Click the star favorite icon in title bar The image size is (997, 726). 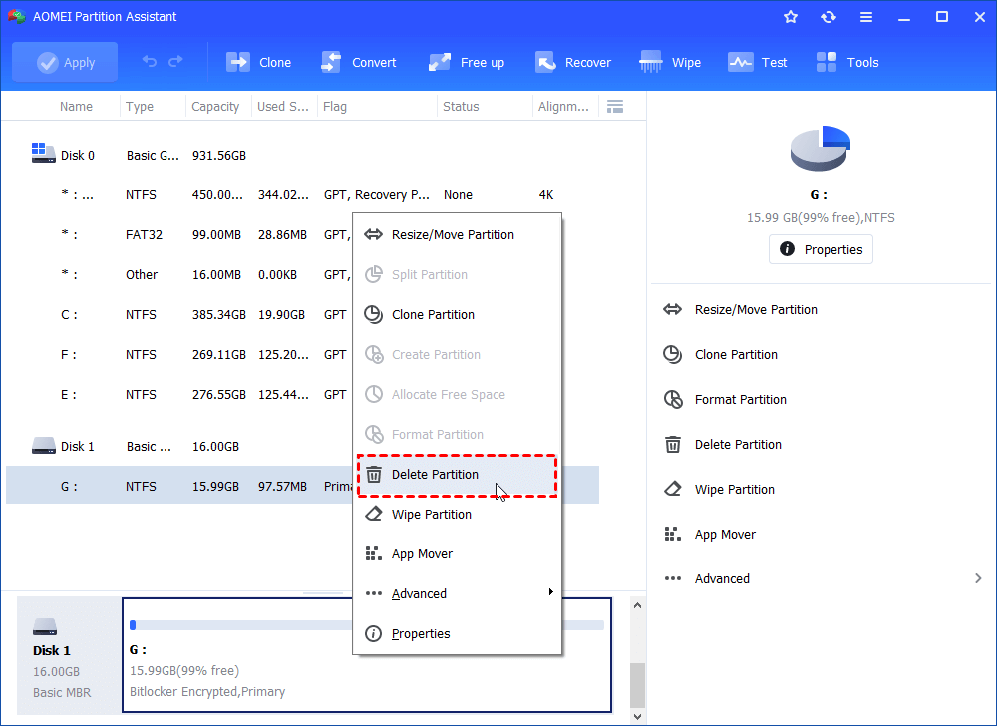pos(790,16)
